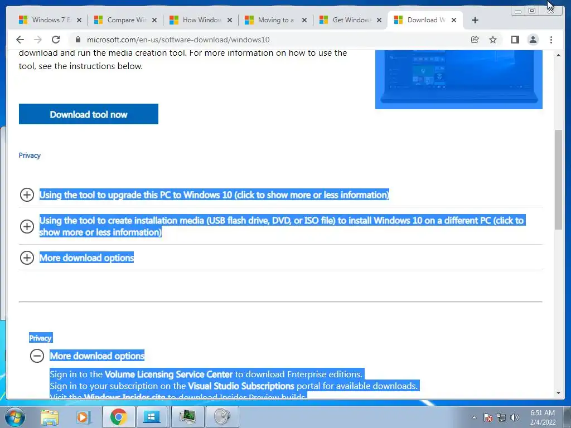Screen dimensions: 571x428
Task: Close the How Windows tab
Action: (229, 20)
